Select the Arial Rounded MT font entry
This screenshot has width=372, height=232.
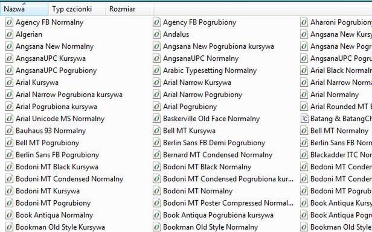coord(341,107)
